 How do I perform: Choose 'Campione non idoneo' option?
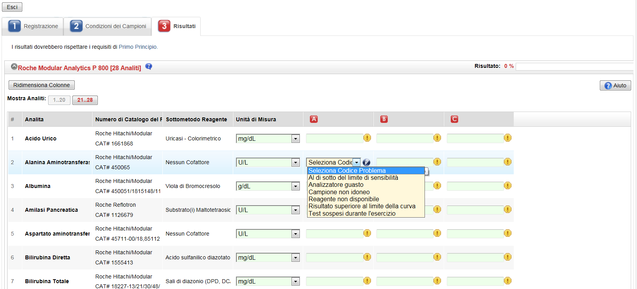pos(339,192)
